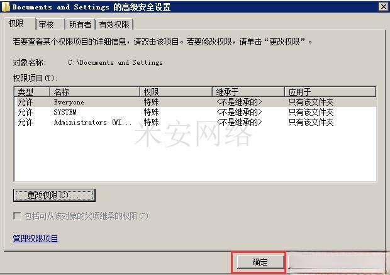Click 允许 in the Everyone row
Viewport: 390px width, 275px height.
25,102
